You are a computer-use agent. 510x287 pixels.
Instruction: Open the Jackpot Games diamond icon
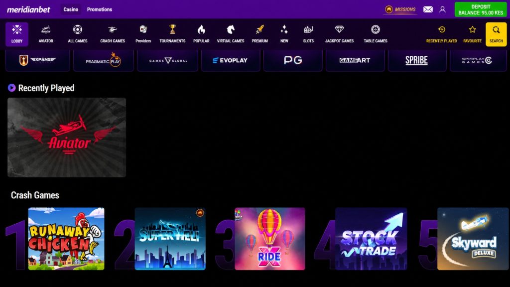point(339,29)
